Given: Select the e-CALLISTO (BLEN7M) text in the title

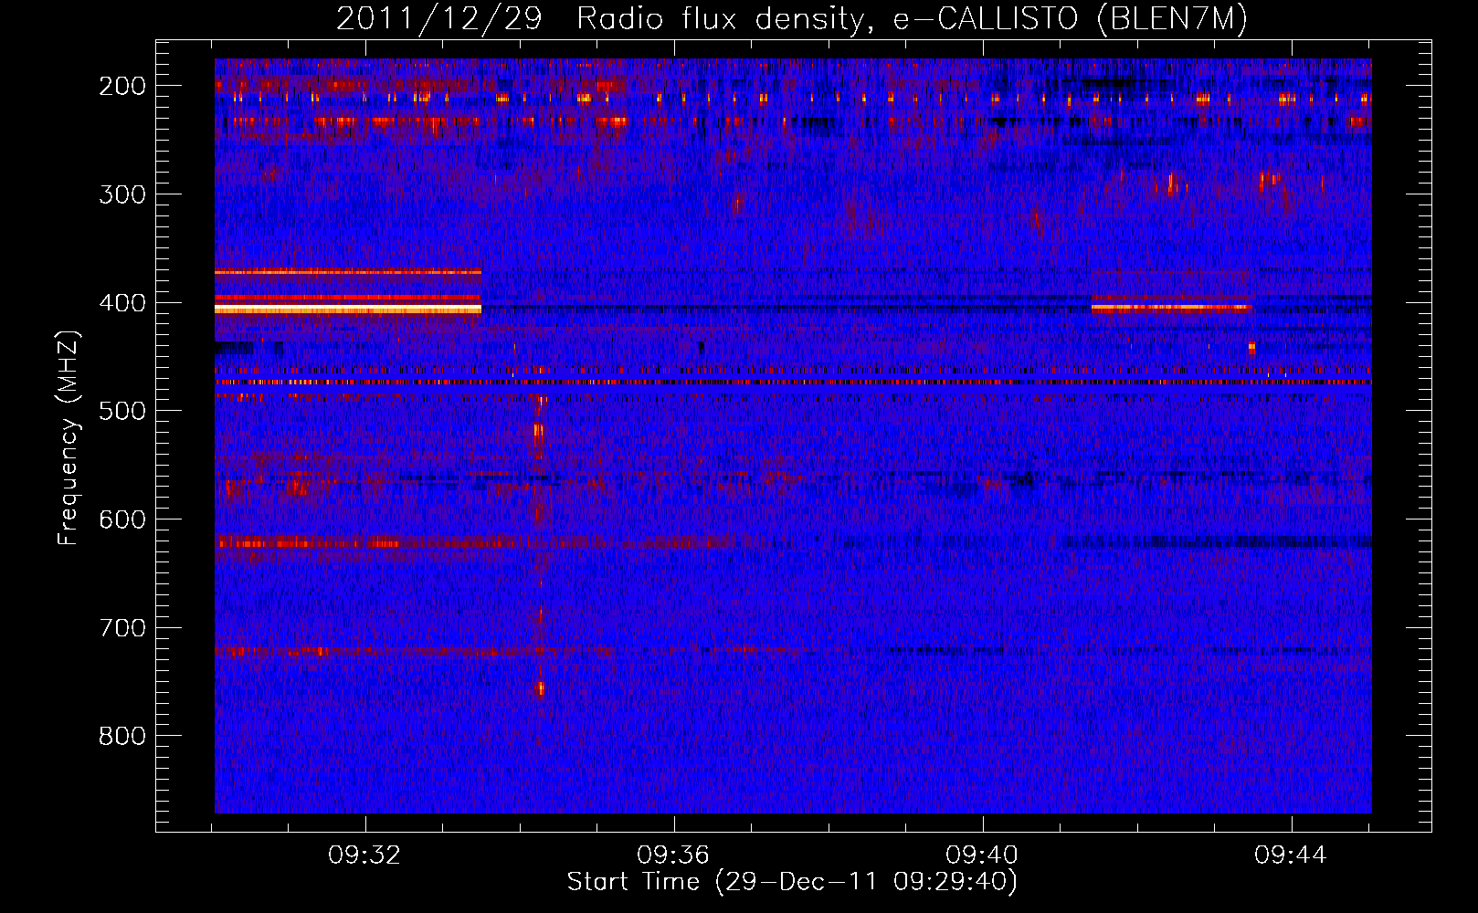Looking at the screenshot, I should pos(1070,19).
